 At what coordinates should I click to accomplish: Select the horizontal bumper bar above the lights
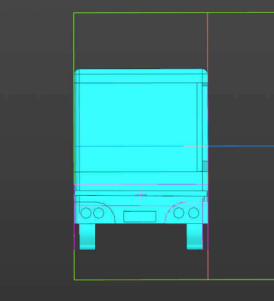(141, 193)
